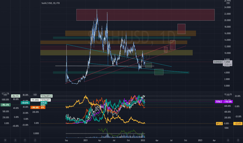Click the -33.67% value tag
Viewport: 243px width, 143px height.
[x=238, y=123]
